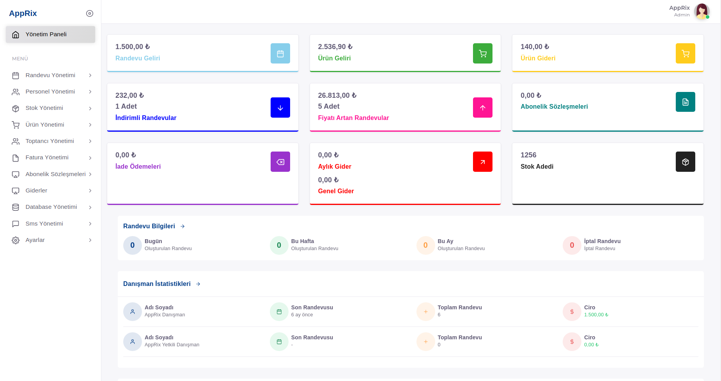Click İptal Randevu count circle
The height and width of the screenshot is (381, 721).
(x=572, y=245)
